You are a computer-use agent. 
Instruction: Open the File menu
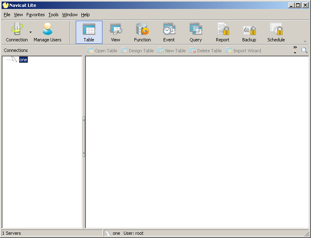[x=7, y=15]
